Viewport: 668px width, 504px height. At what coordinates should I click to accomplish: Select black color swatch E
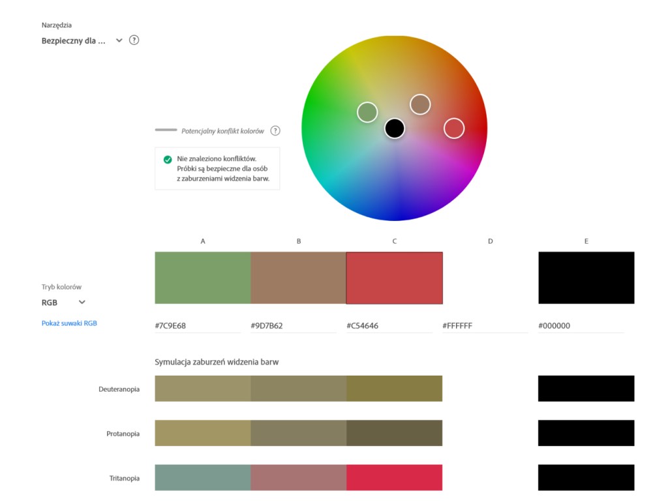[586, 278]
